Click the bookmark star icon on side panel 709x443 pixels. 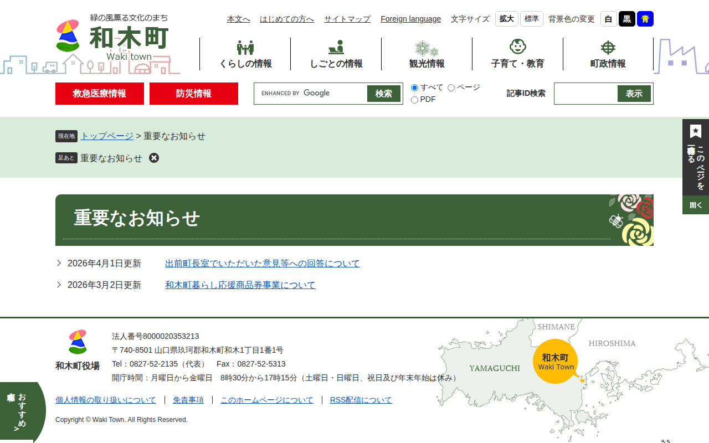pos(696,131)
